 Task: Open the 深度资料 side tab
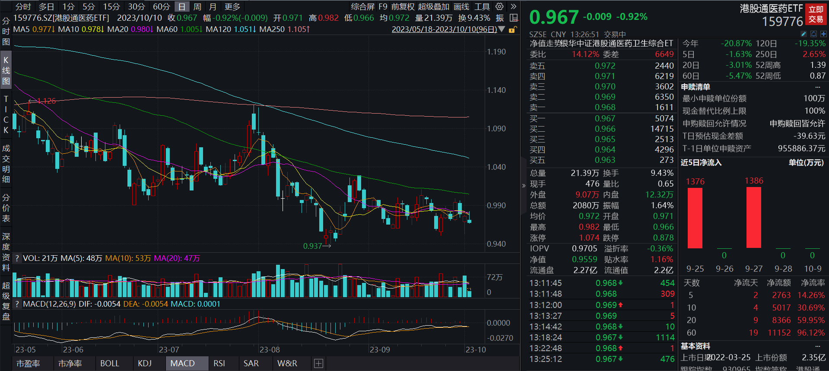(6, 252)
